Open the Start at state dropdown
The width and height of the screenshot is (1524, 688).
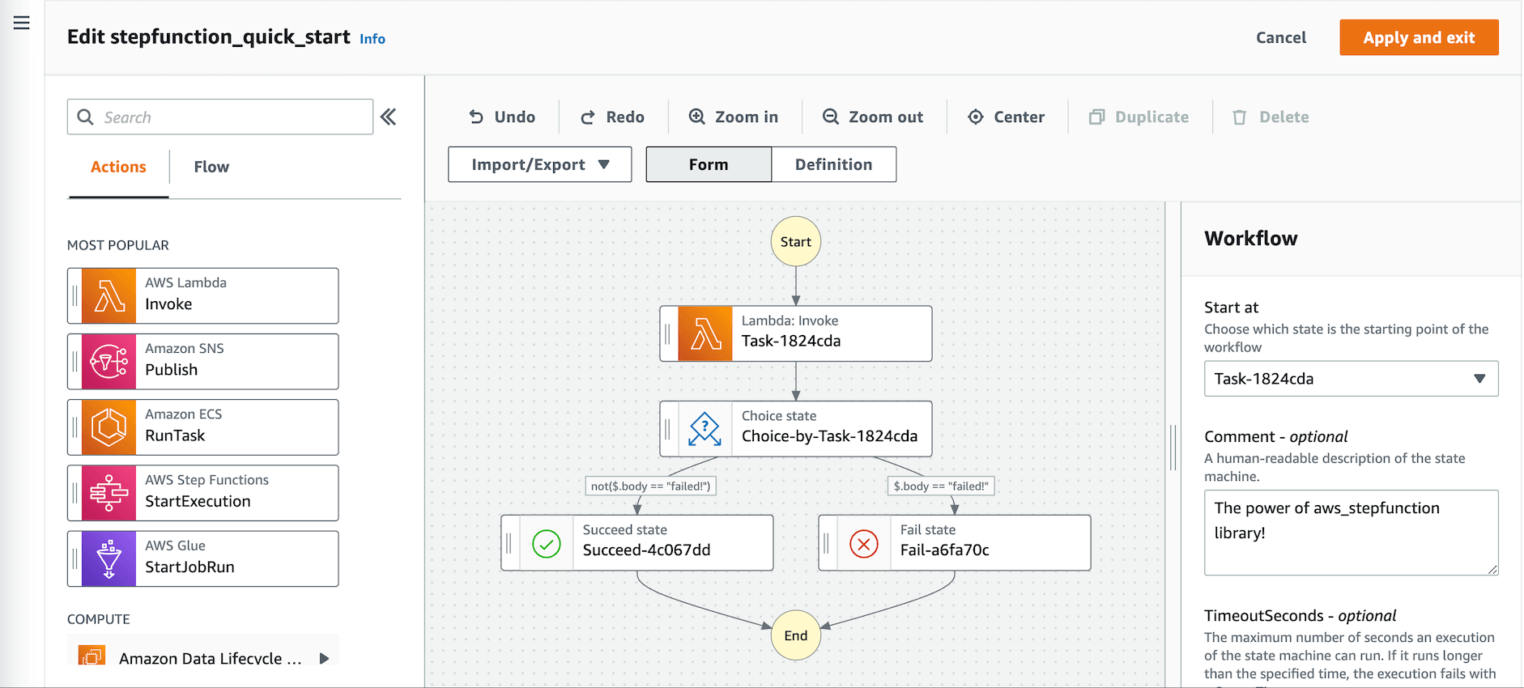coord(1351,379)
